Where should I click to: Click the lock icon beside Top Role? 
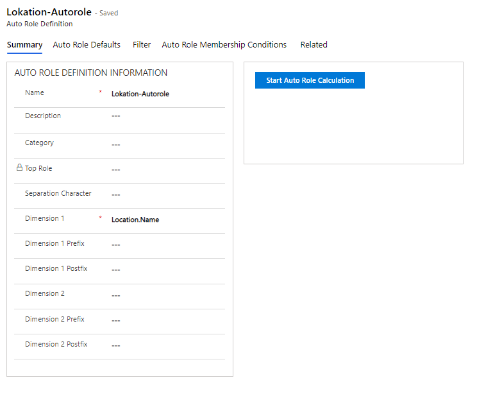(x=19, y=168)
